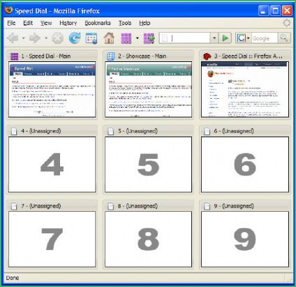Image resolution: width=296 pixels, height=287 pixels.
Task: Open the Bookmarks menu
Action: [98, 23]
